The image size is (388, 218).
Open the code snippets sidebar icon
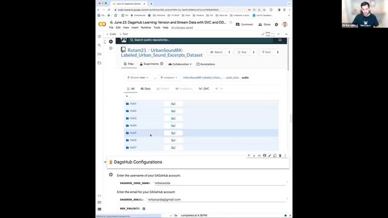pos(99,196)
